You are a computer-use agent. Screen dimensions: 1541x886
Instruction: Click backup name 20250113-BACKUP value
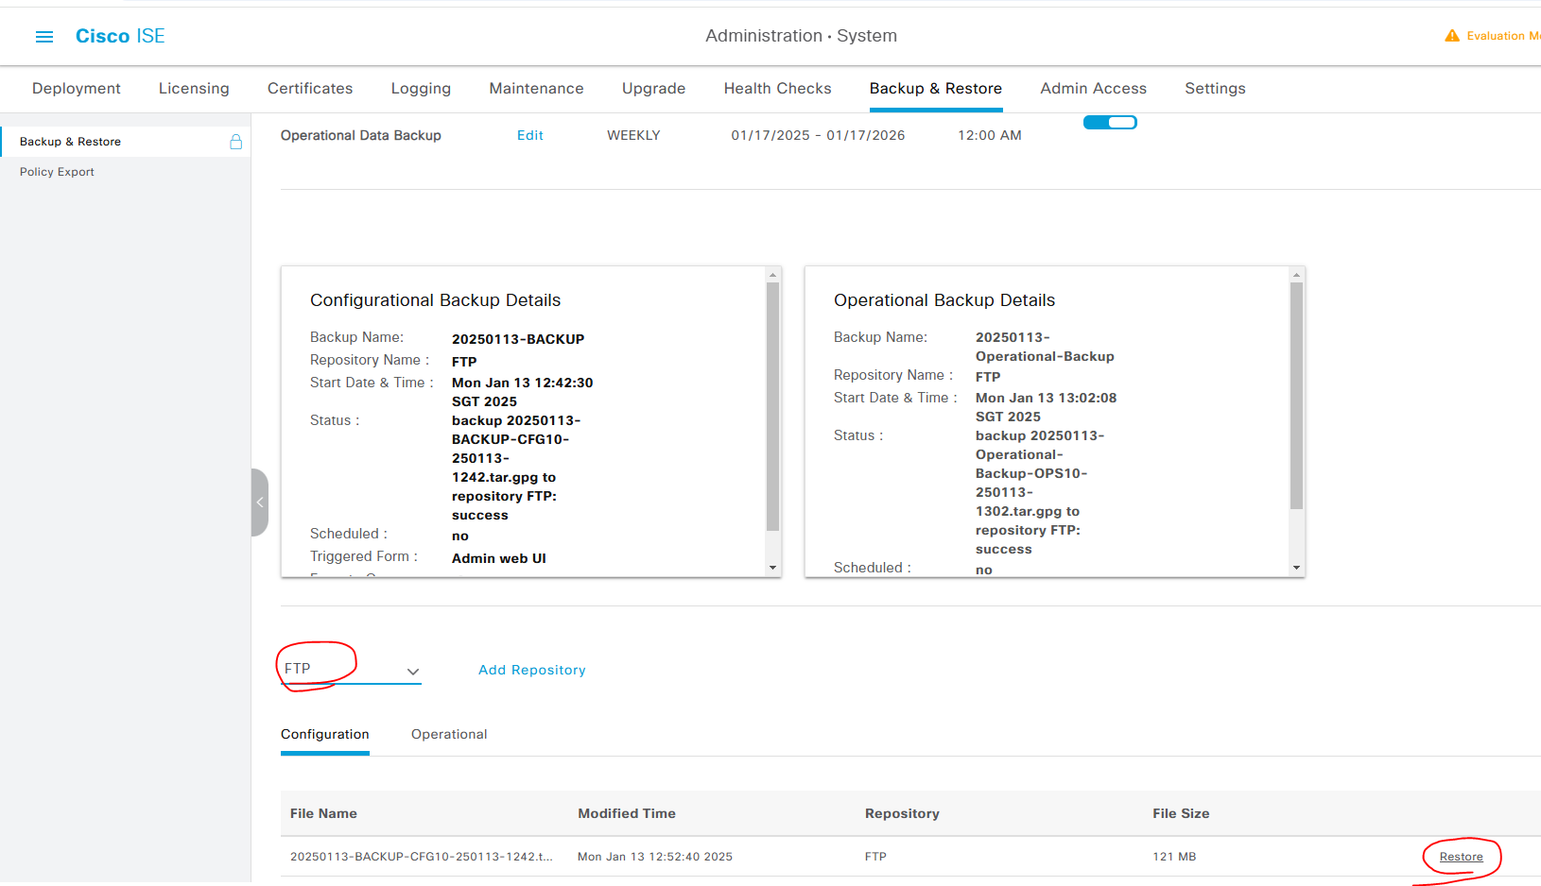pyautogui.click(x=518, y=339)
